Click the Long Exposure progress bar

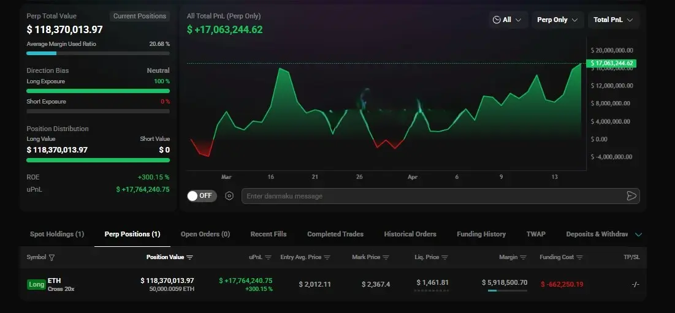[98, 91]
